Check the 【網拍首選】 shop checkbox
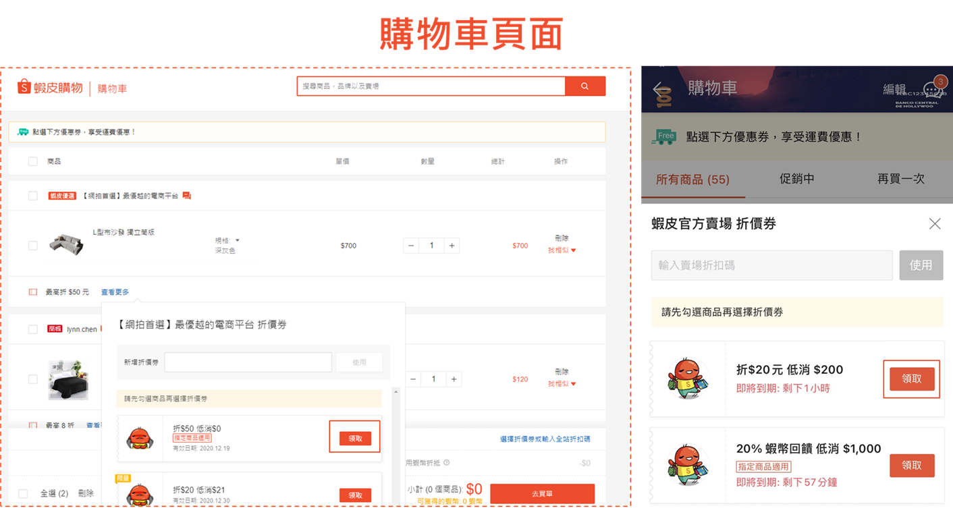Viewport: 953px width, 527px height. point(32,196)
